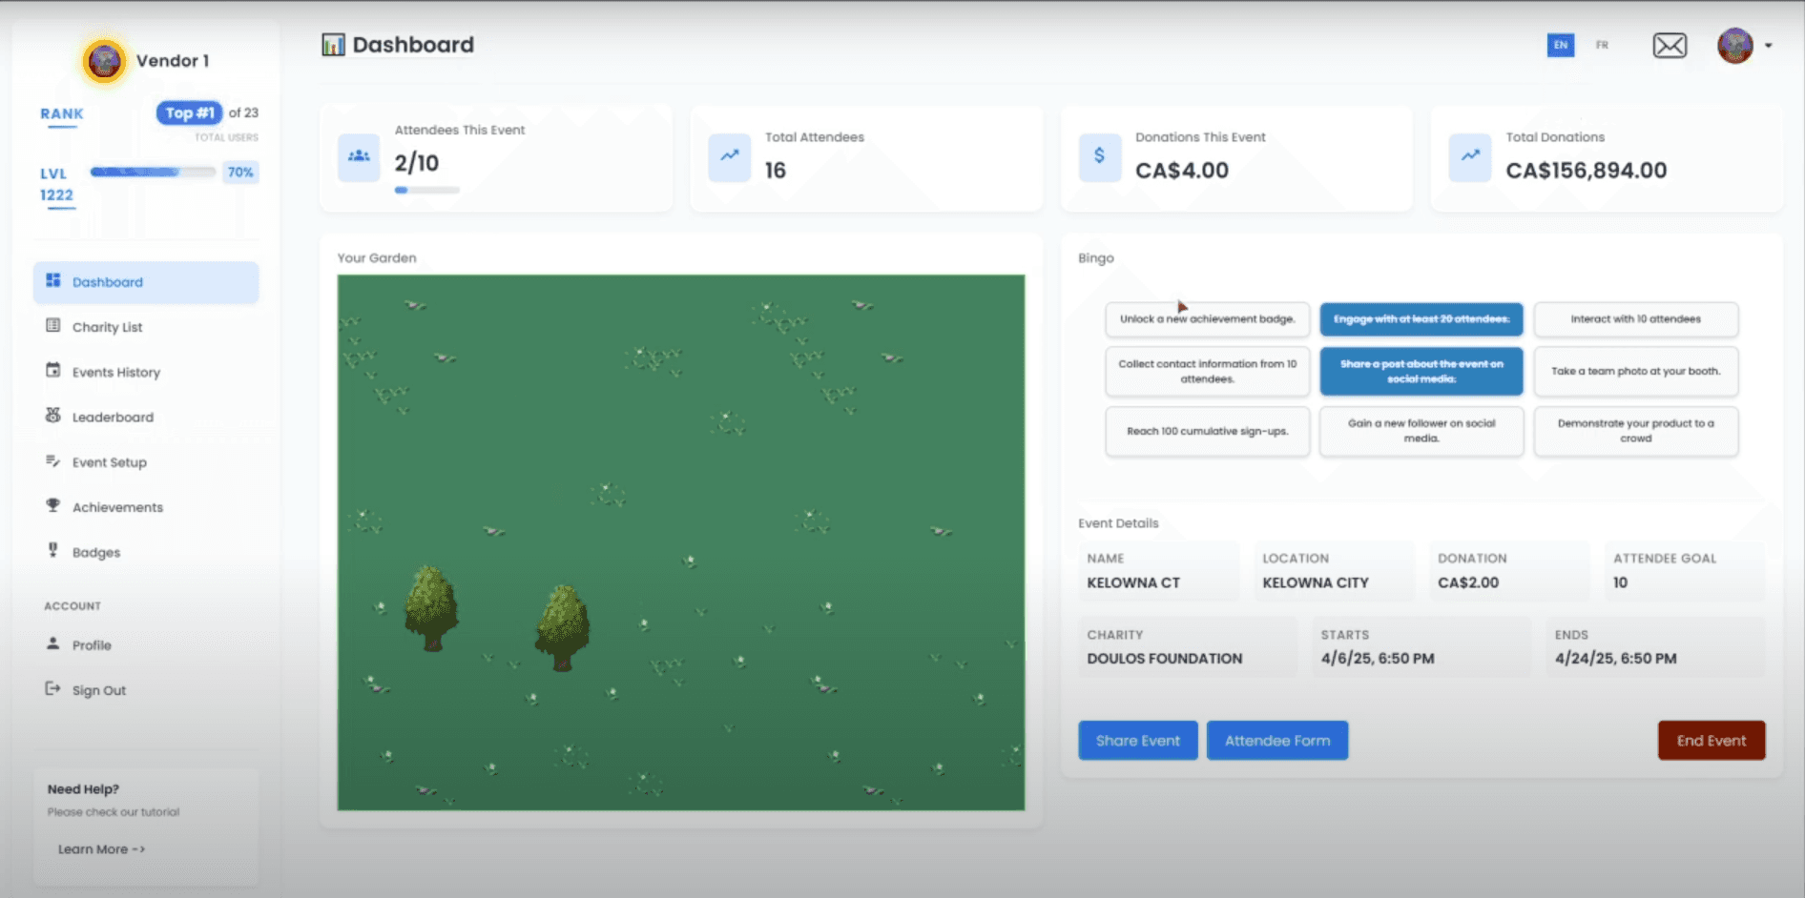Open the messages envelope icon
The width and height of the screenshot is (1805, 898).
(1669, 45)
